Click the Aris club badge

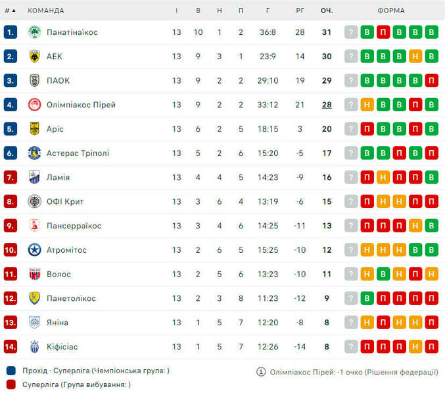[34, 129]
